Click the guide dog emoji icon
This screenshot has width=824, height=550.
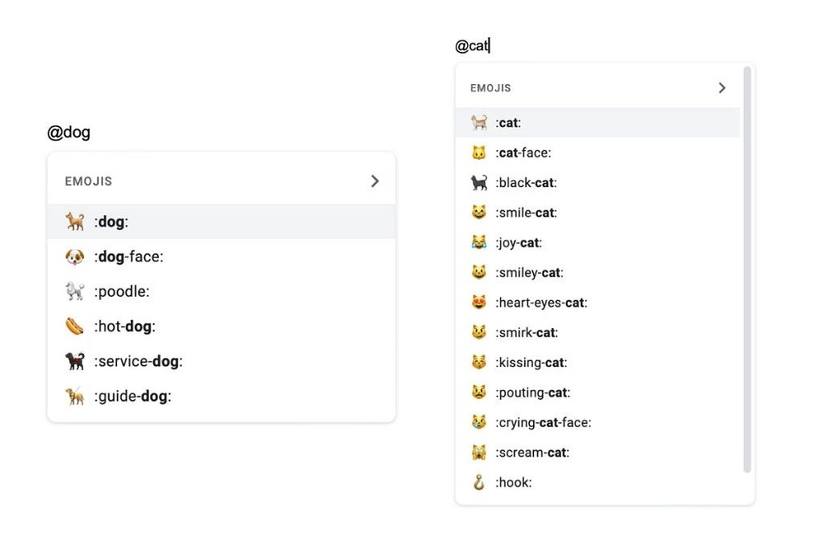(75, 397)
